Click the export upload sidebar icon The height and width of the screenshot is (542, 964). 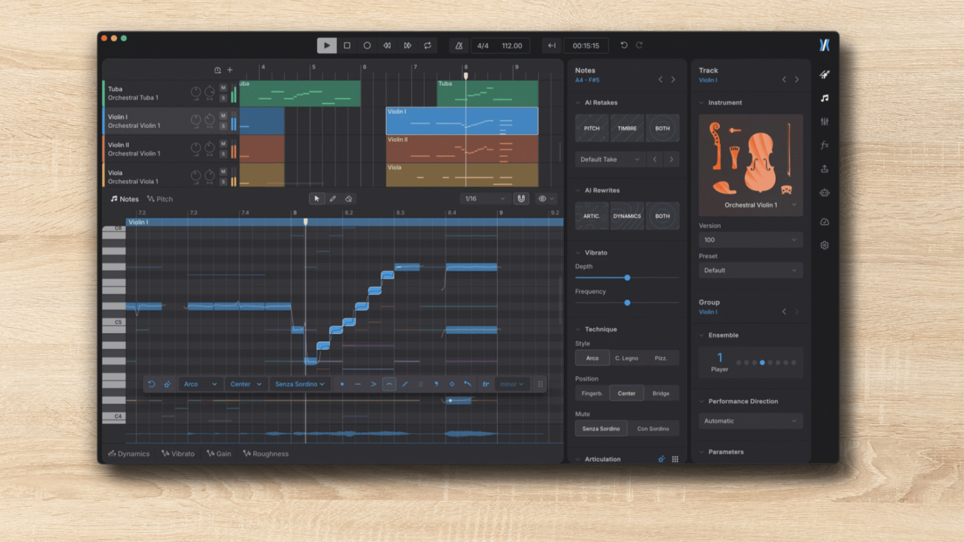[825, 169]
